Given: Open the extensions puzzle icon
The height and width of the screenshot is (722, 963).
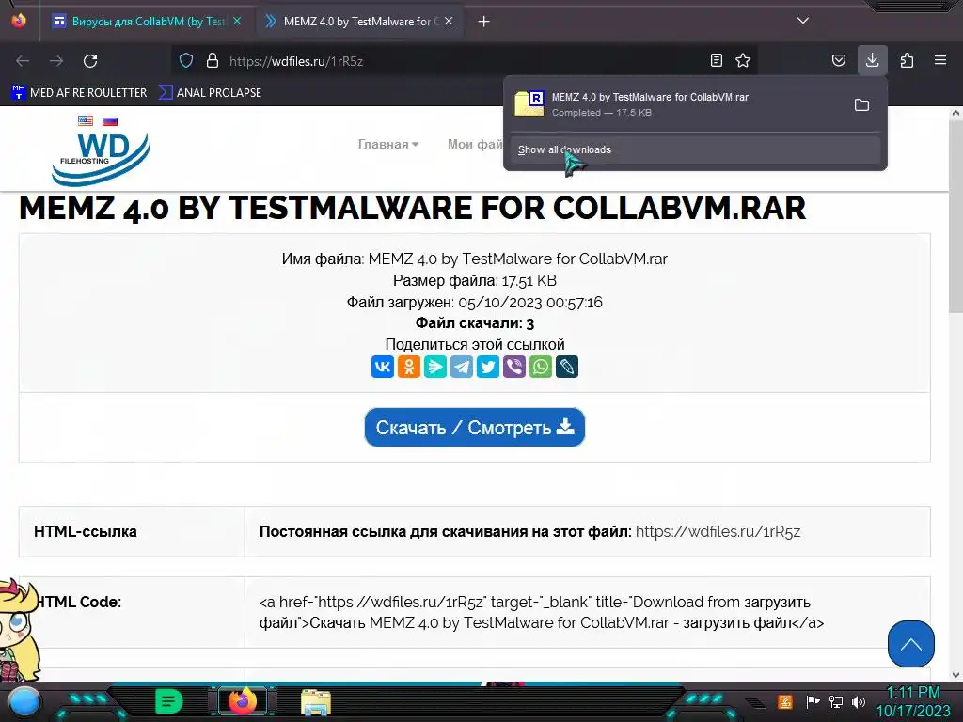Looking at the screenshot, I should [x=907, y=60].
